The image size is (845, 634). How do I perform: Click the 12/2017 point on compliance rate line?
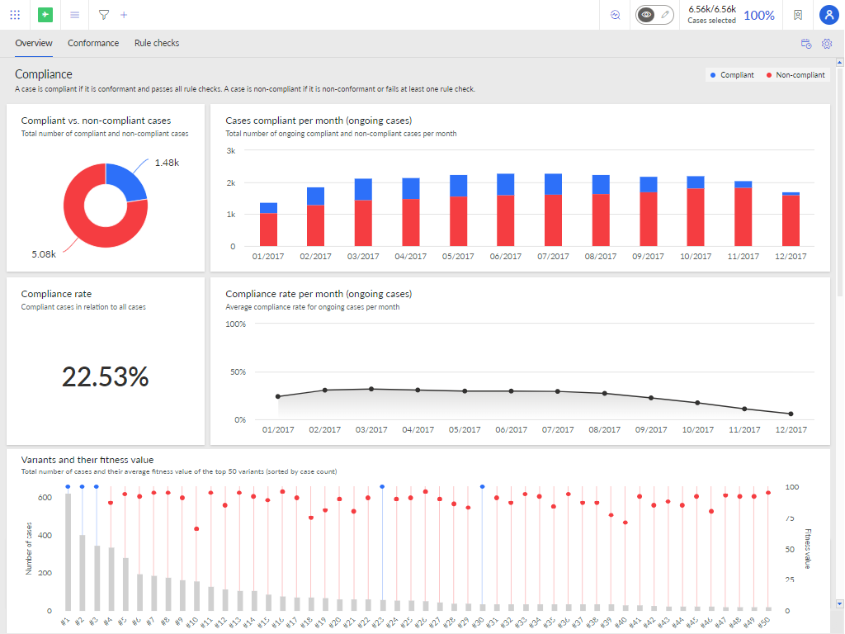tap(791, 414)
